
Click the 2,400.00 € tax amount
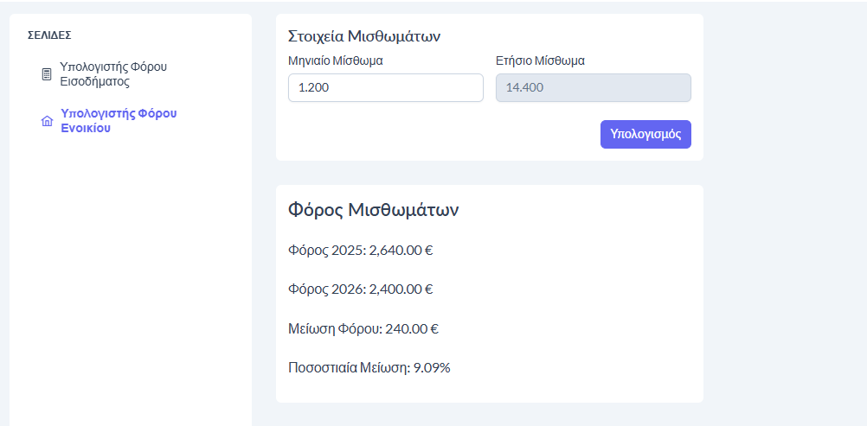(401, 289)
